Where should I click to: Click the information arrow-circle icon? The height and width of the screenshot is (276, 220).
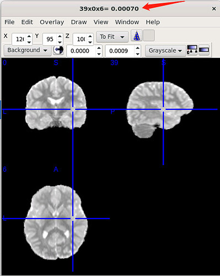58,50
